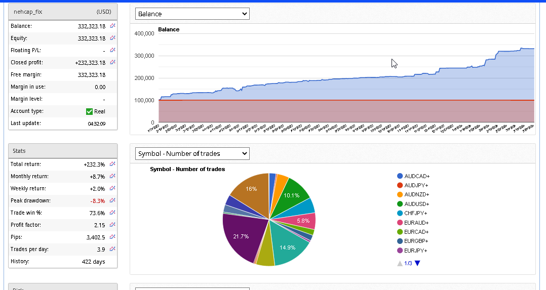The width and height of the screenshot is (546, 290).
Task: Click the chart icon next to Total return
Action: click(112, 164)
